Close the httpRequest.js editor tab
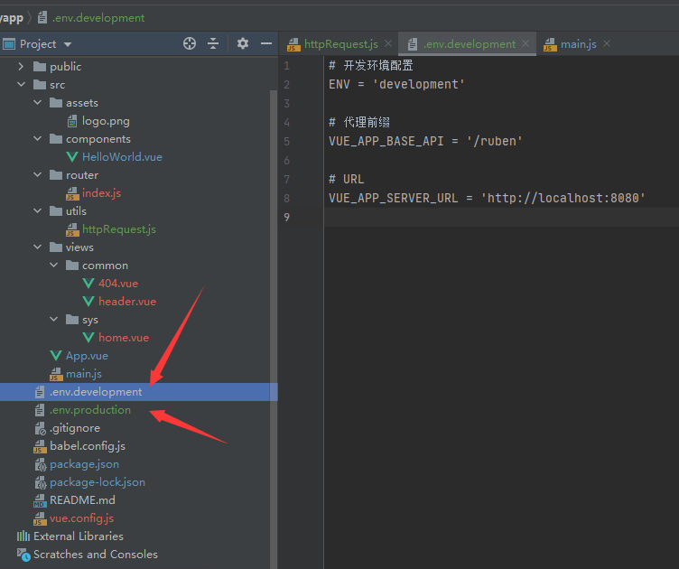The height and width of the screenshot is (569, 679). point(388,43)
